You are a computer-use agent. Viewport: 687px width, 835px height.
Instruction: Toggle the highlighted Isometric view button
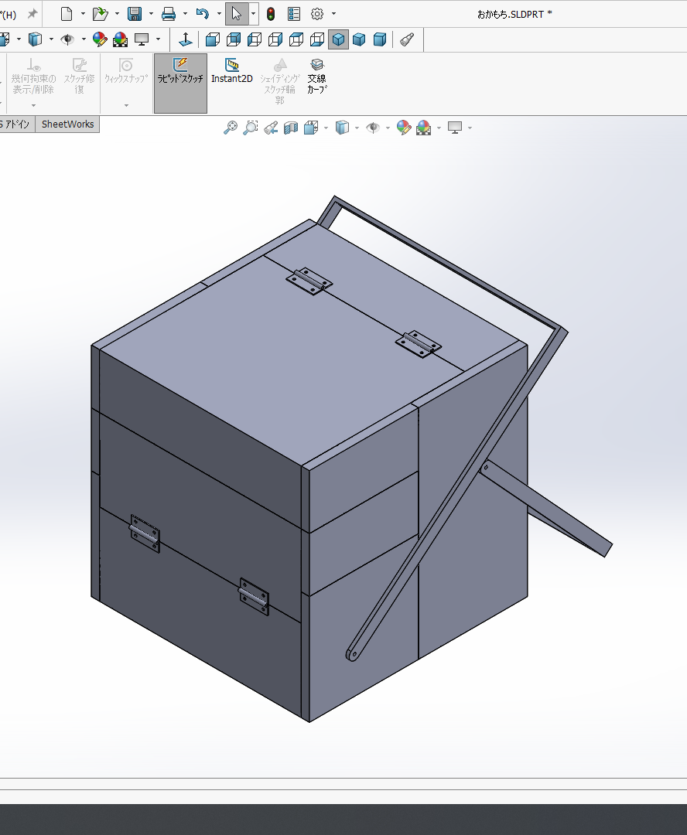[x=338, y=39]
